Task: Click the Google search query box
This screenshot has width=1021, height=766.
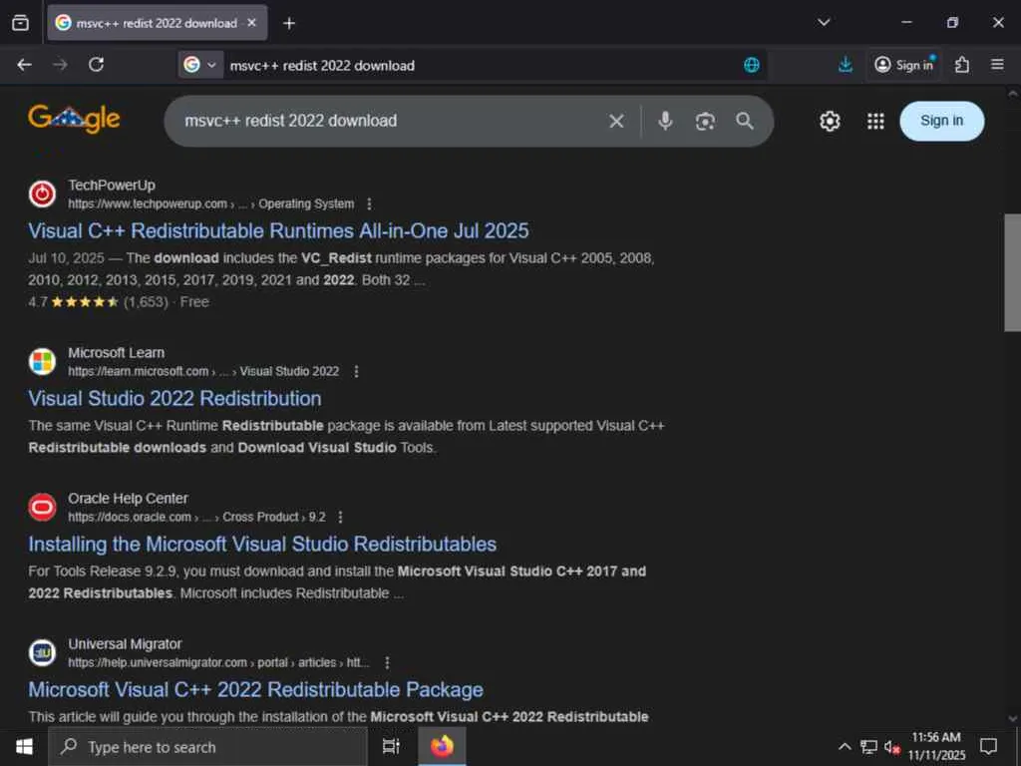Action: [x=391, y=121]
